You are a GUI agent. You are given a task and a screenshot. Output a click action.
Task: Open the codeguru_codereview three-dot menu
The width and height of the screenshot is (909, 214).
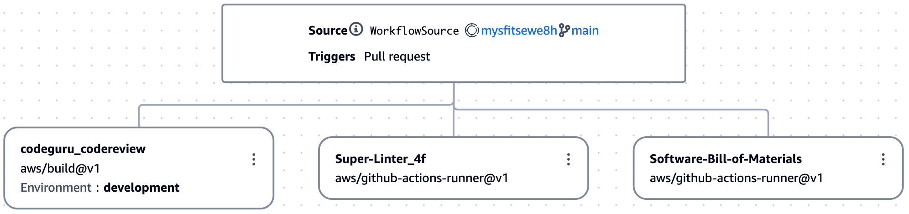click(254, 159)
